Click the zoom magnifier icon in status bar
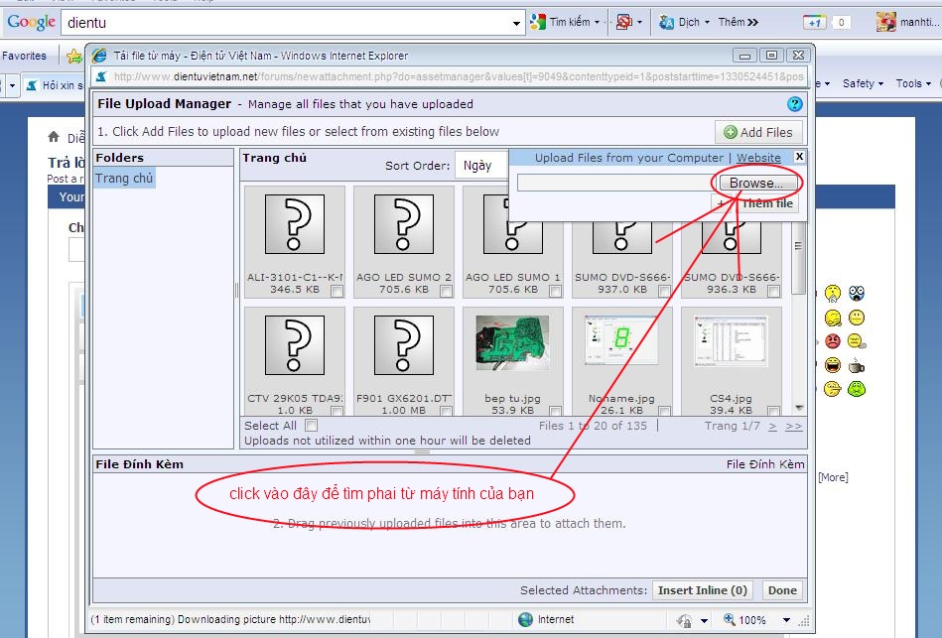 coord(730,619)
